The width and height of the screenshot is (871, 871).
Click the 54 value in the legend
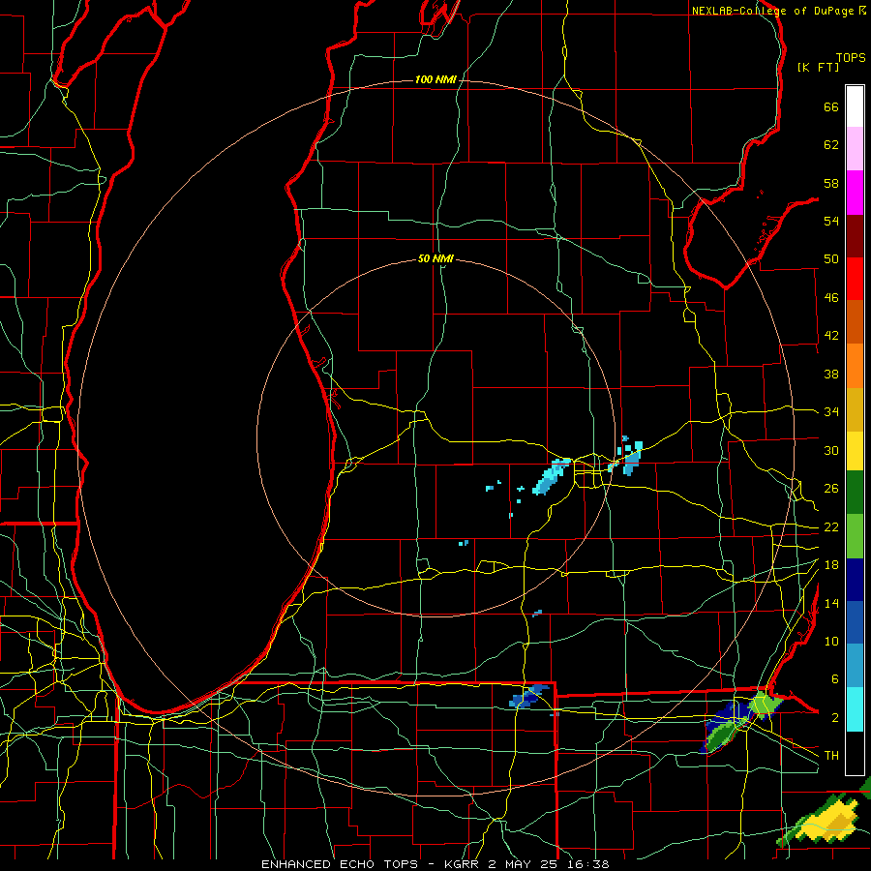831,221
